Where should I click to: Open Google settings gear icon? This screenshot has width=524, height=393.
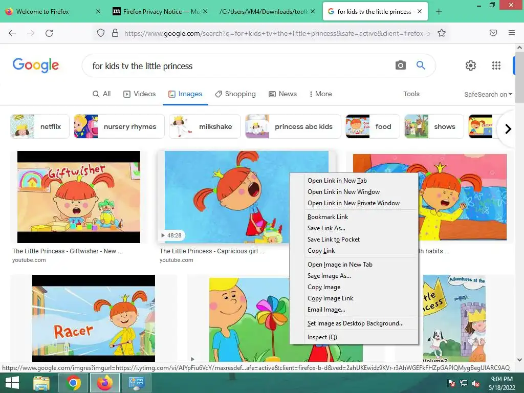tap(471, 65)
